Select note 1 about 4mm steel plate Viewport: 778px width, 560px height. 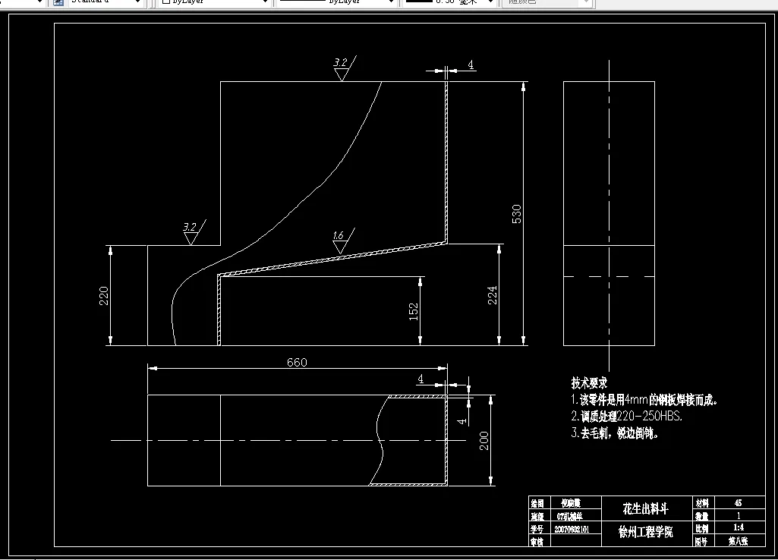point(644,400)
